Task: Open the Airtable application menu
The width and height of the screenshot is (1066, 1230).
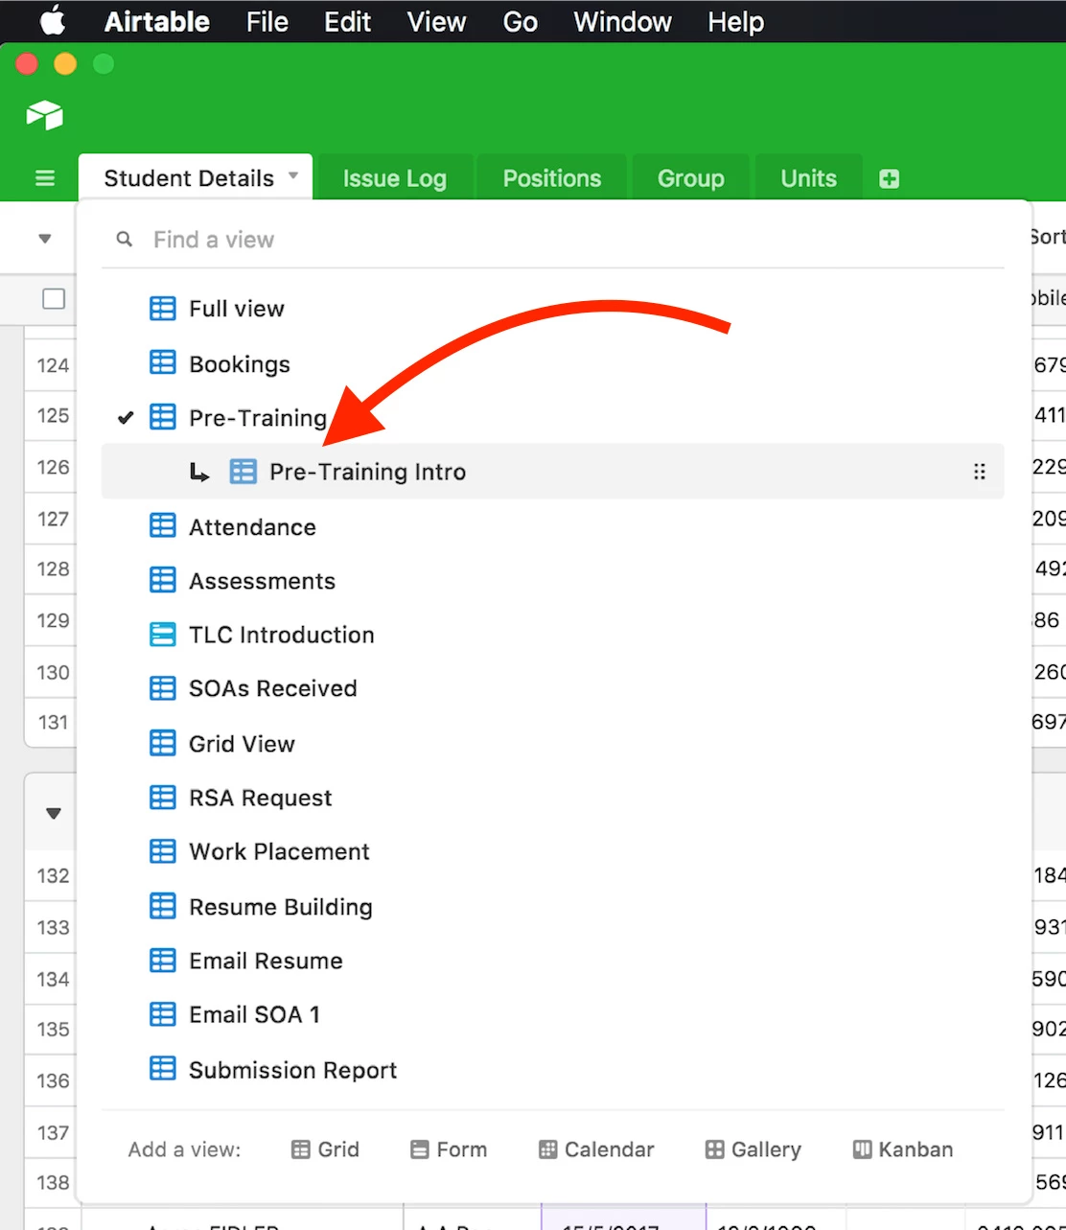Action: pyautogui.click(x=156, y=21)
